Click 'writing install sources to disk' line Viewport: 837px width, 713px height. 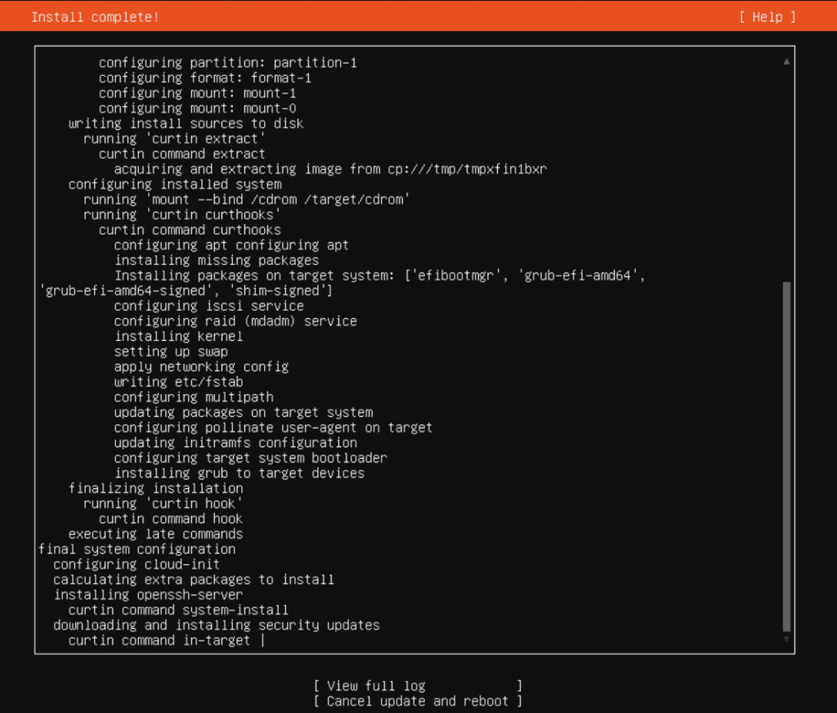(x=186, y=123)
